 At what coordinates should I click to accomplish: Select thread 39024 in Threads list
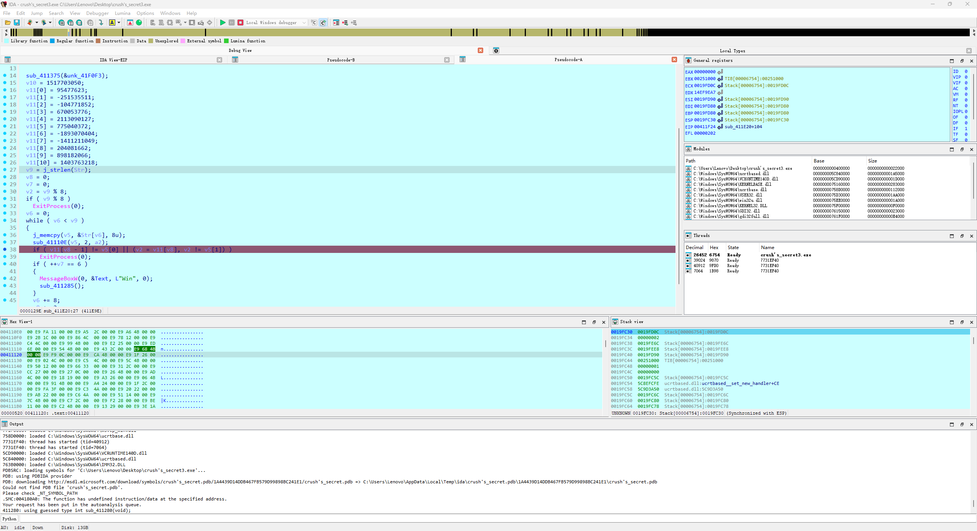click(830, 260)
